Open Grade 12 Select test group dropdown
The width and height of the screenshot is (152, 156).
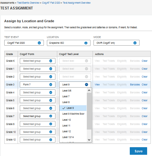pyautogui.click(x=37, y=140)
